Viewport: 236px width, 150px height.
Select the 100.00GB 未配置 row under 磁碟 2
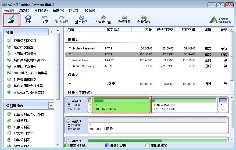pyautogui.click(x=147, y=84)
